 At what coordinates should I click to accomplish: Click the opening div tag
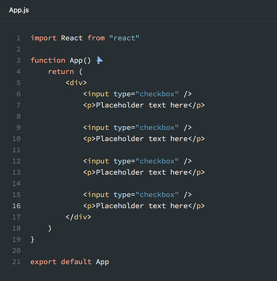pos(76,82)
